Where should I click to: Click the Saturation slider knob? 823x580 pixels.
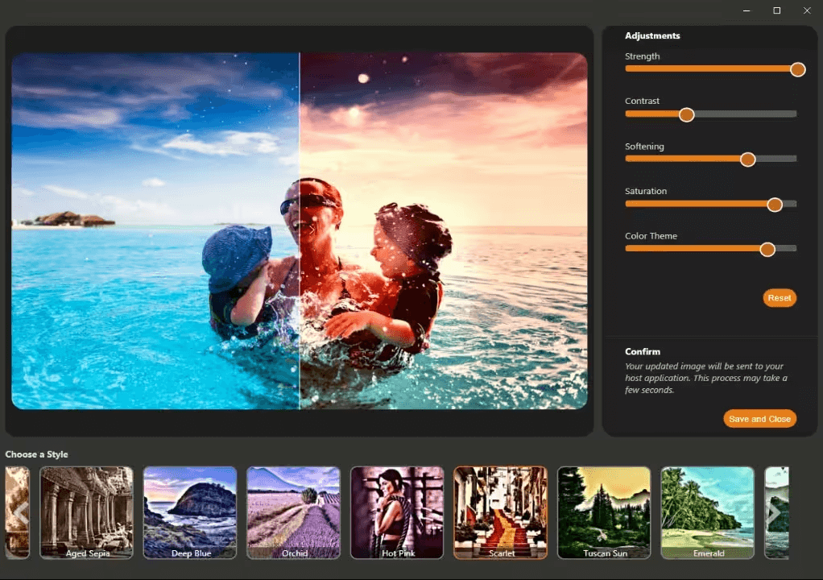click(x=774, y=205)
